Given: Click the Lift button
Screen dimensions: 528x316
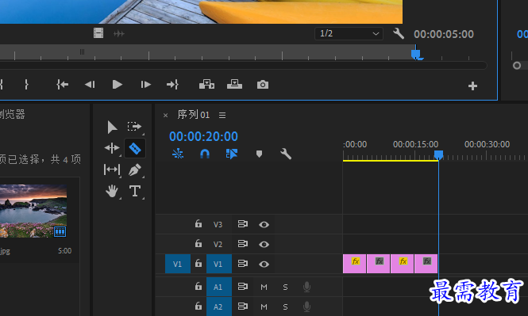Looking at the screenshot, I should pyautogui.click(x=206, y=84).
